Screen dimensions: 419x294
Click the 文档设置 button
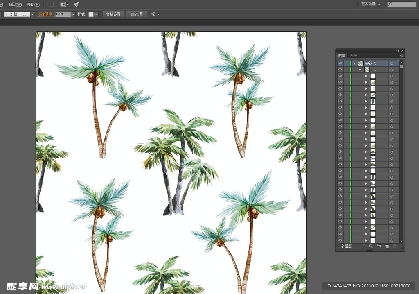pos(113,14)
